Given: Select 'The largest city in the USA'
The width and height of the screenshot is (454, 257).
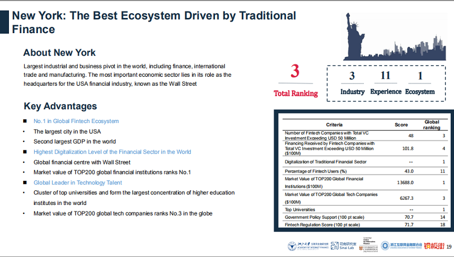Looking at the screenshot, I should (67, 131).
